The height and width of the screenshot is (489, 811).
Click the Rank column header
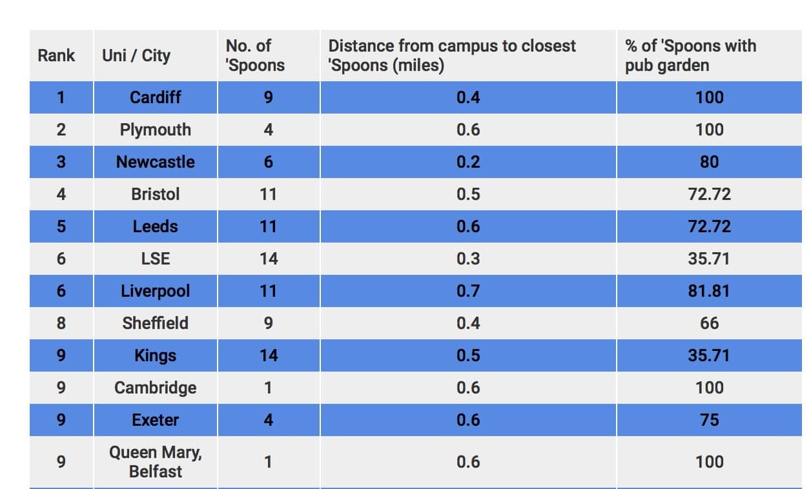[56, 55]
